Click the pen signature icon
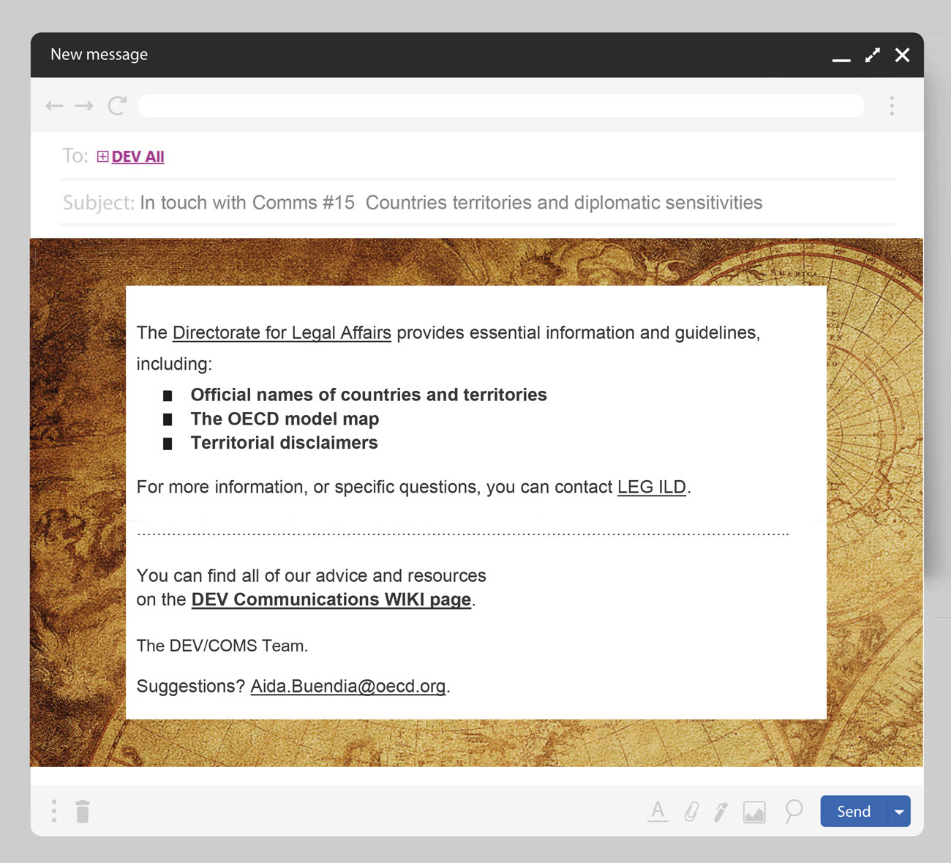 [721, 812]
